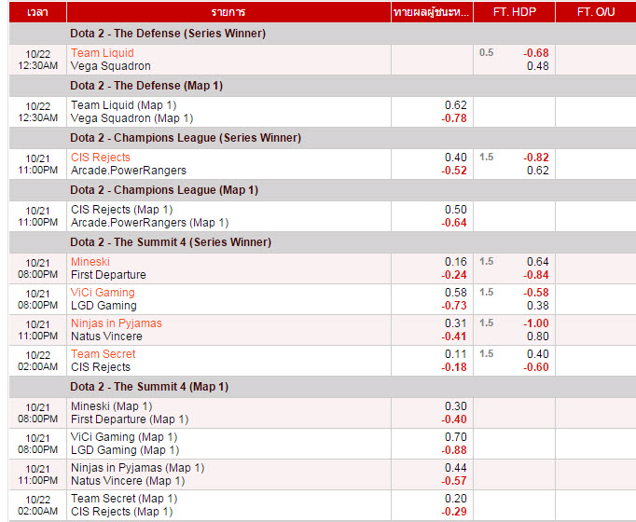Click the 0.5 handicap line for Team Liquid
The width and height of the screenshot is (636, 522).
click(487, 53)
